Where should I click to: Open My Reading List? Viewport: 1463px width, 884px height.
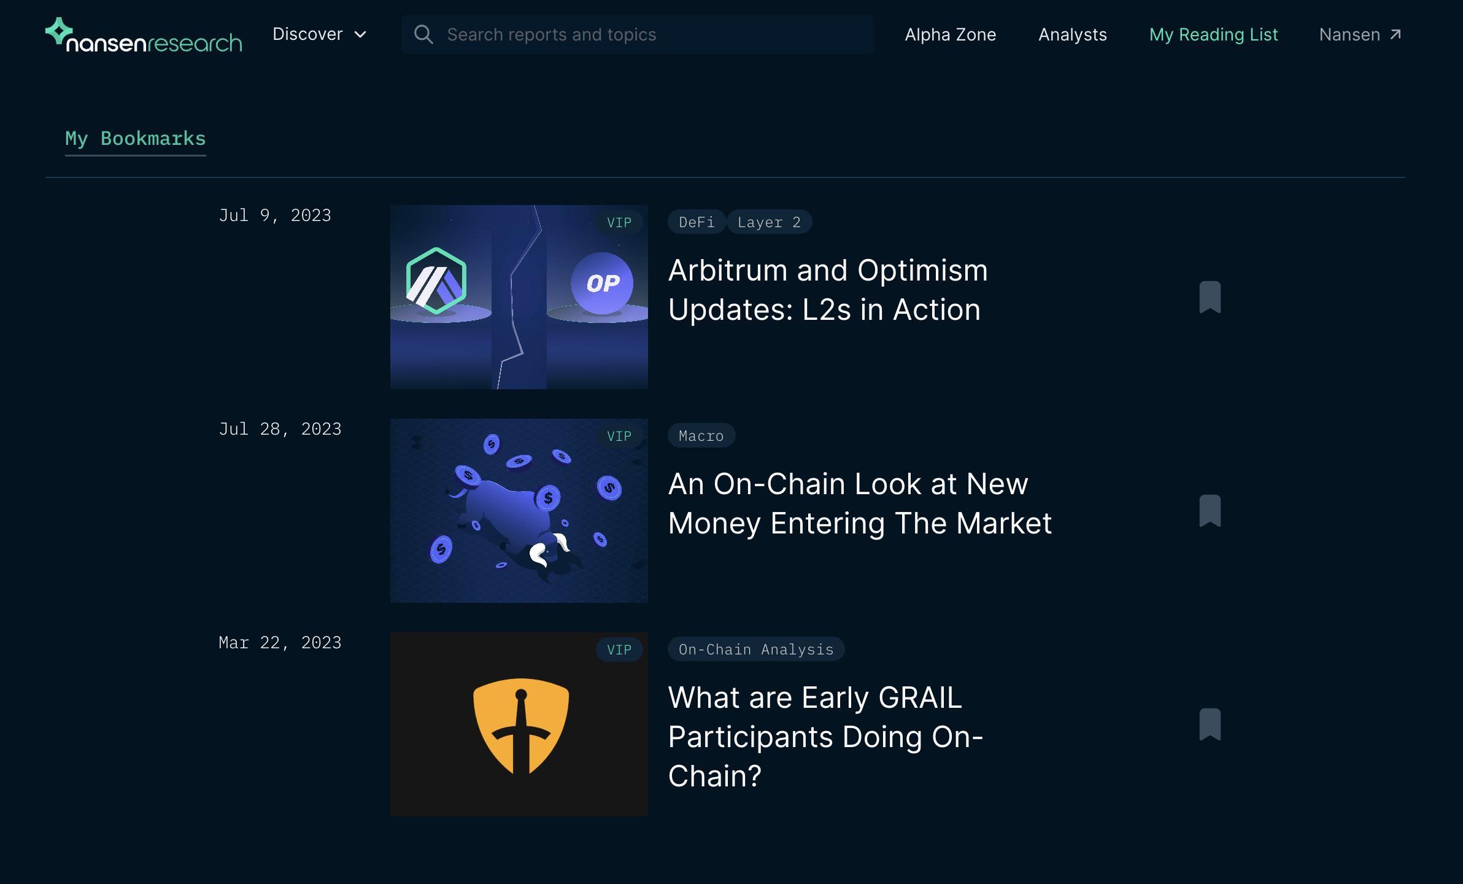click(1213, 34)
